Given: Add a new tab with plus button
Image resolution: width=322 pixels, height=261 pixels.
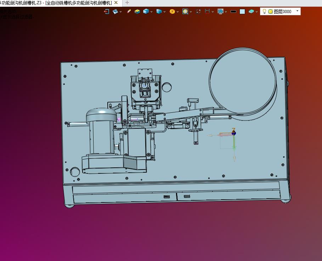Looking at the screenshot, I should 127,3.
